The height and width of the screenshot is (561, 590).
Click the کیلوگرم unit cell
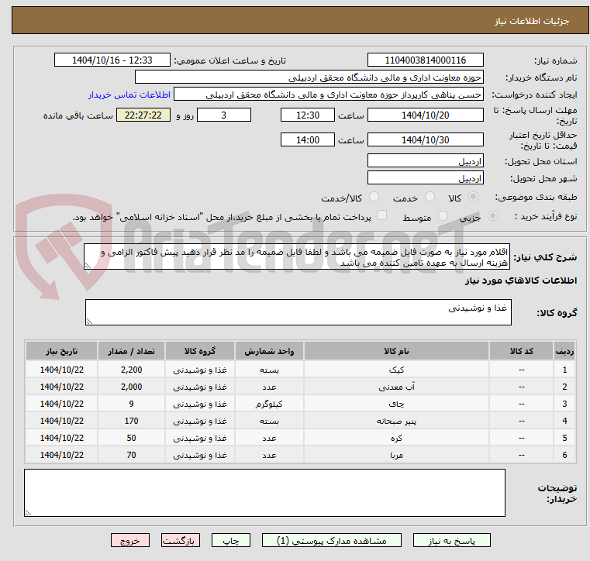(269, 404)
